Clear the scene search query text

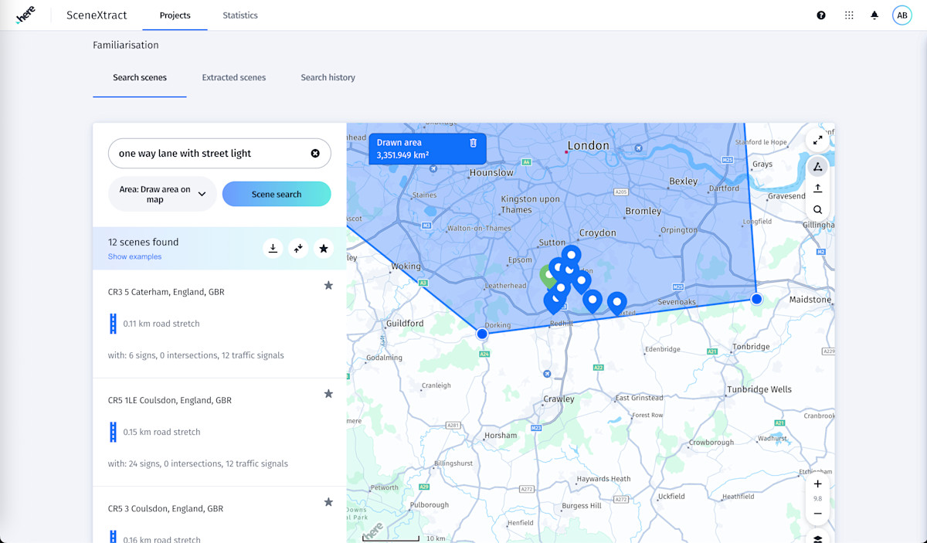[315, 153]
